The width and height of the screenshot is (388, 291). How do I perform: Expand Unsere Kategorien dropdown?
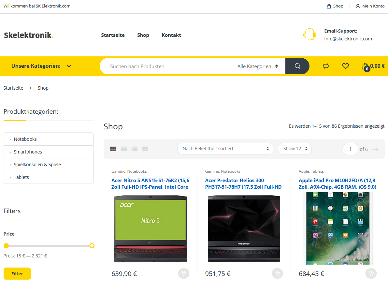41,66
